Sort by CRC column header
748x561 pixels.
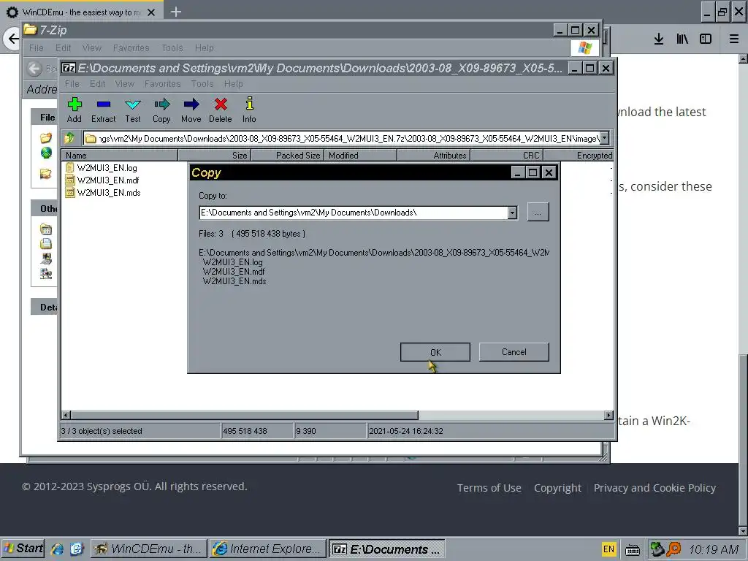(507, 155)
